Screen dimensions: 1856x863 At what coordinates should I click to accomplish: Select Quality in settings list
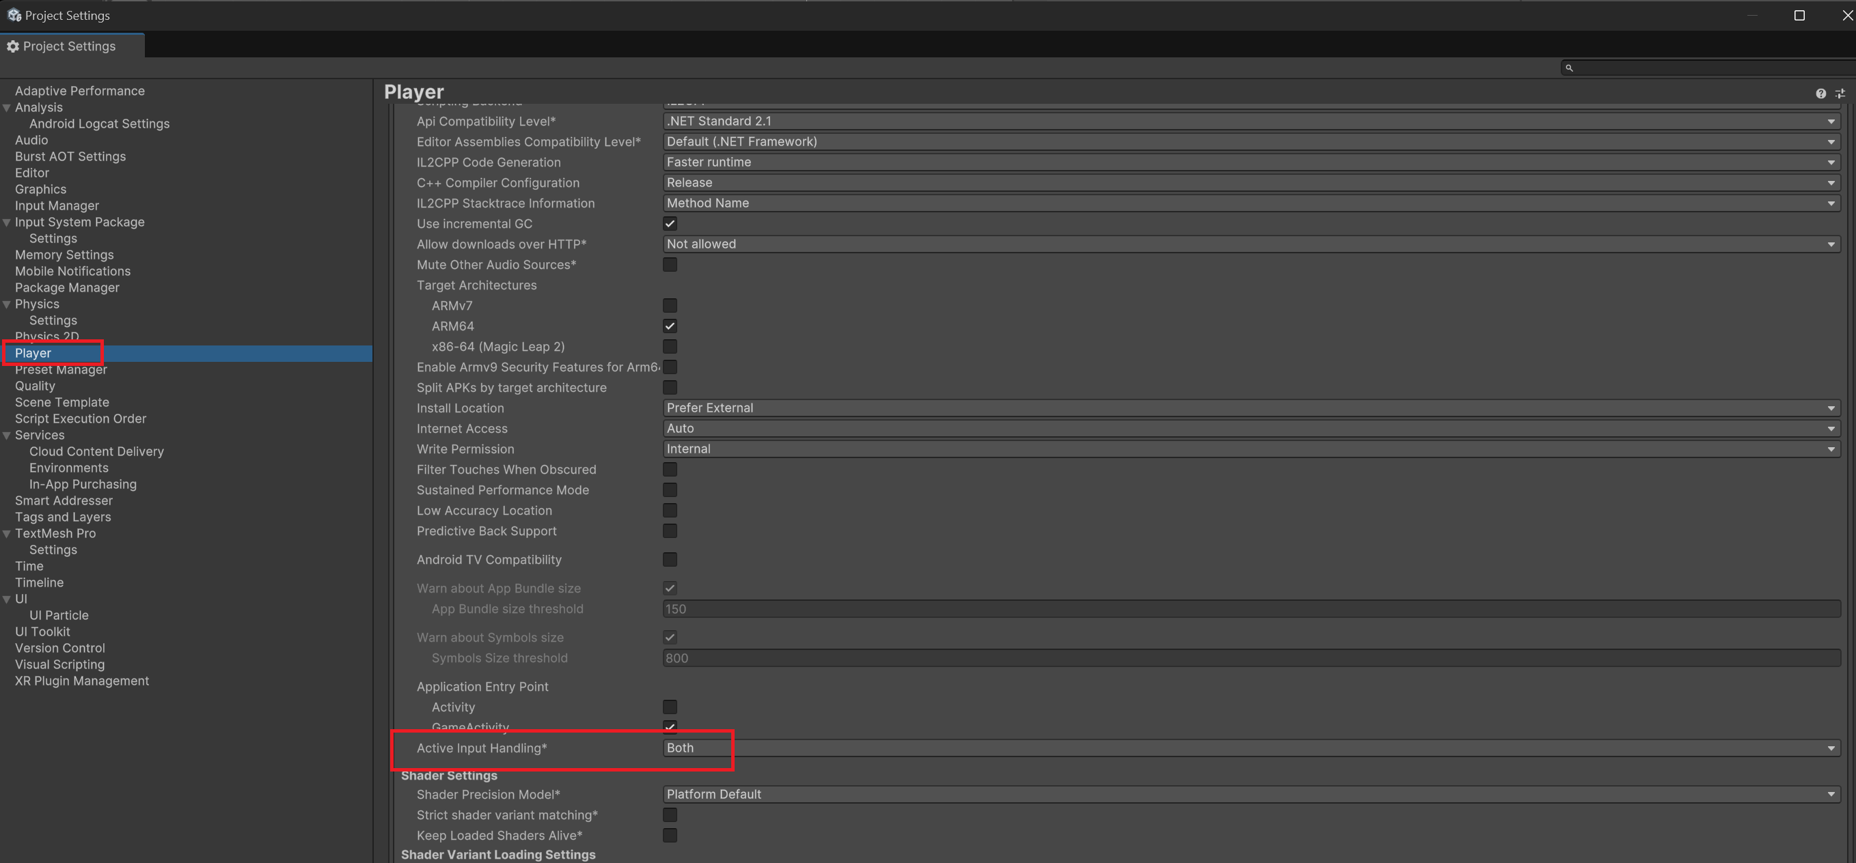pos(35,386)
